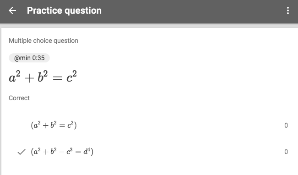Choose the answer option (a²+b²=c²)

[54, 125]
